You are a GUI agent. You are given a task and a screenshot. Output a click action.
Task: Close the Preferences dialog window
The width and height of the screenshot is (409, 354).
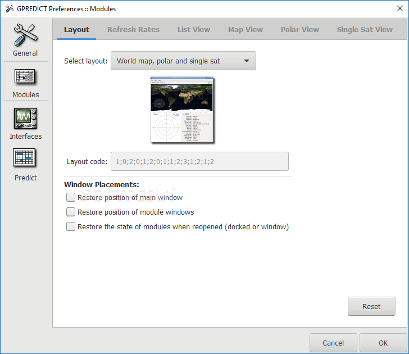[x=400, y=8]
